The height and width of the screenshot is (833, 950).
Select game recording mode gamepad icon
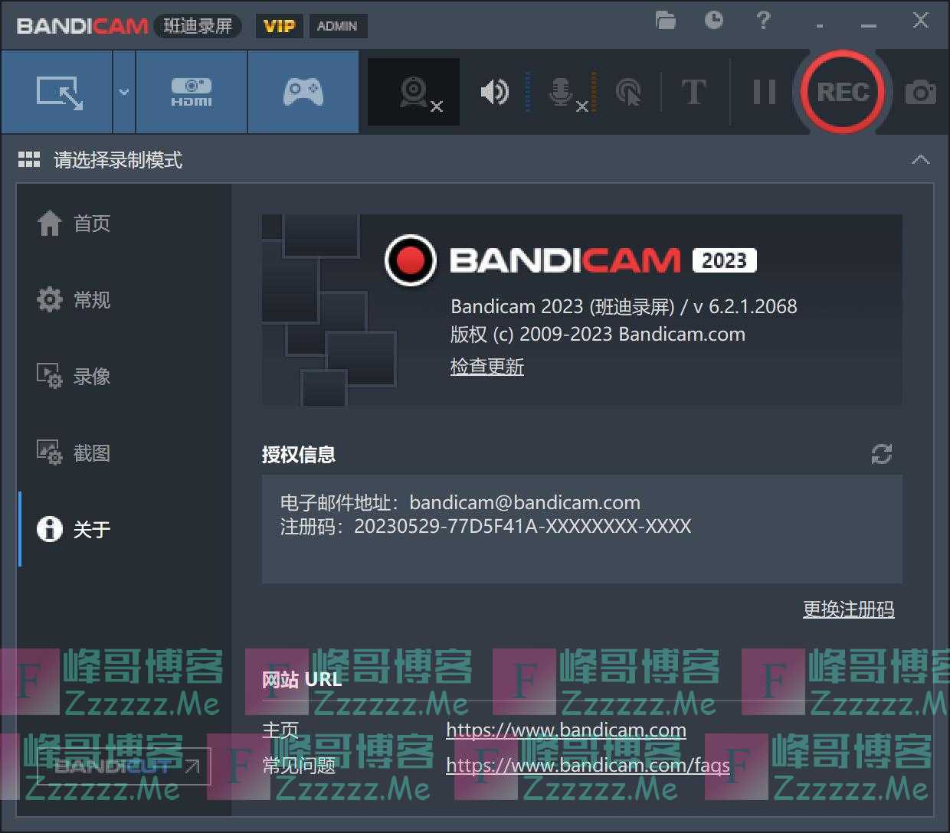(303, 93)
